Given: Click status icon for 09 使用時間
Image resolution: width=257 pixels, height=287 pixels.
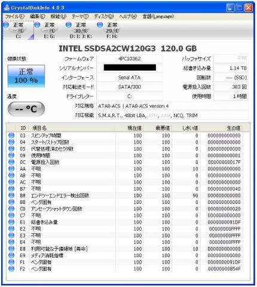Looking at the screenshot, I should (x=11, y=155).
